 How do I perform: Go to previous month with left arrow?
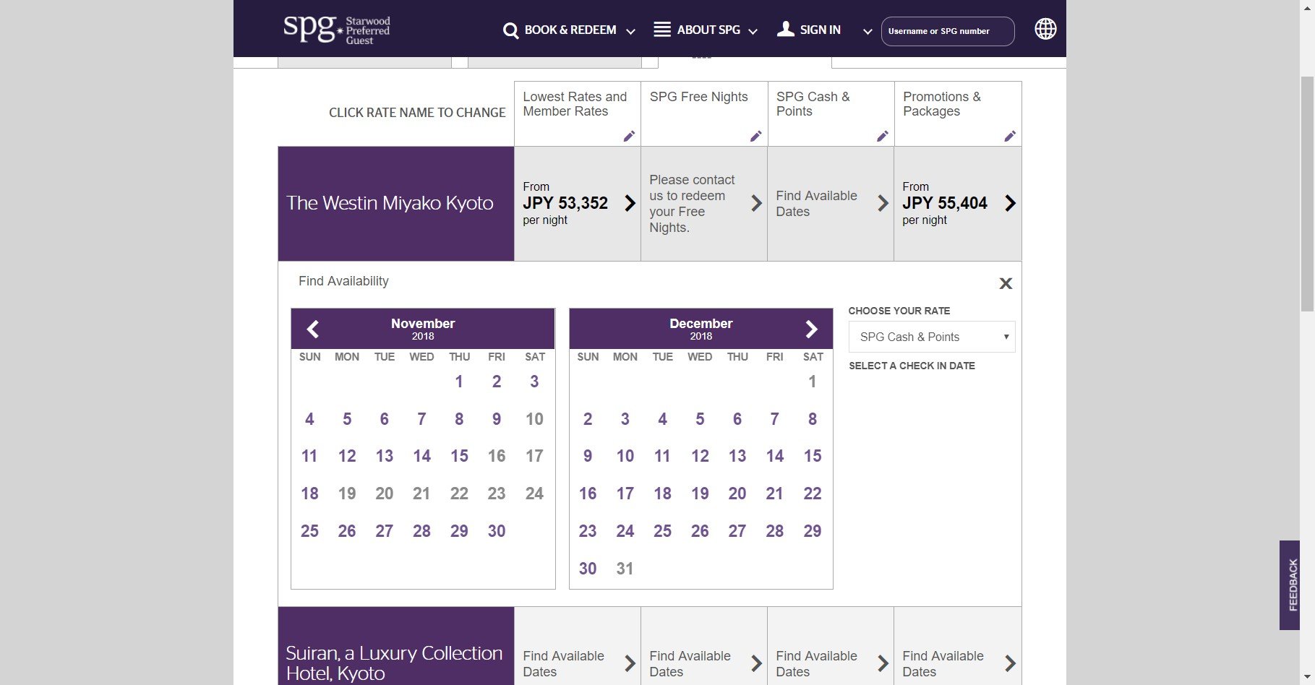313,329
